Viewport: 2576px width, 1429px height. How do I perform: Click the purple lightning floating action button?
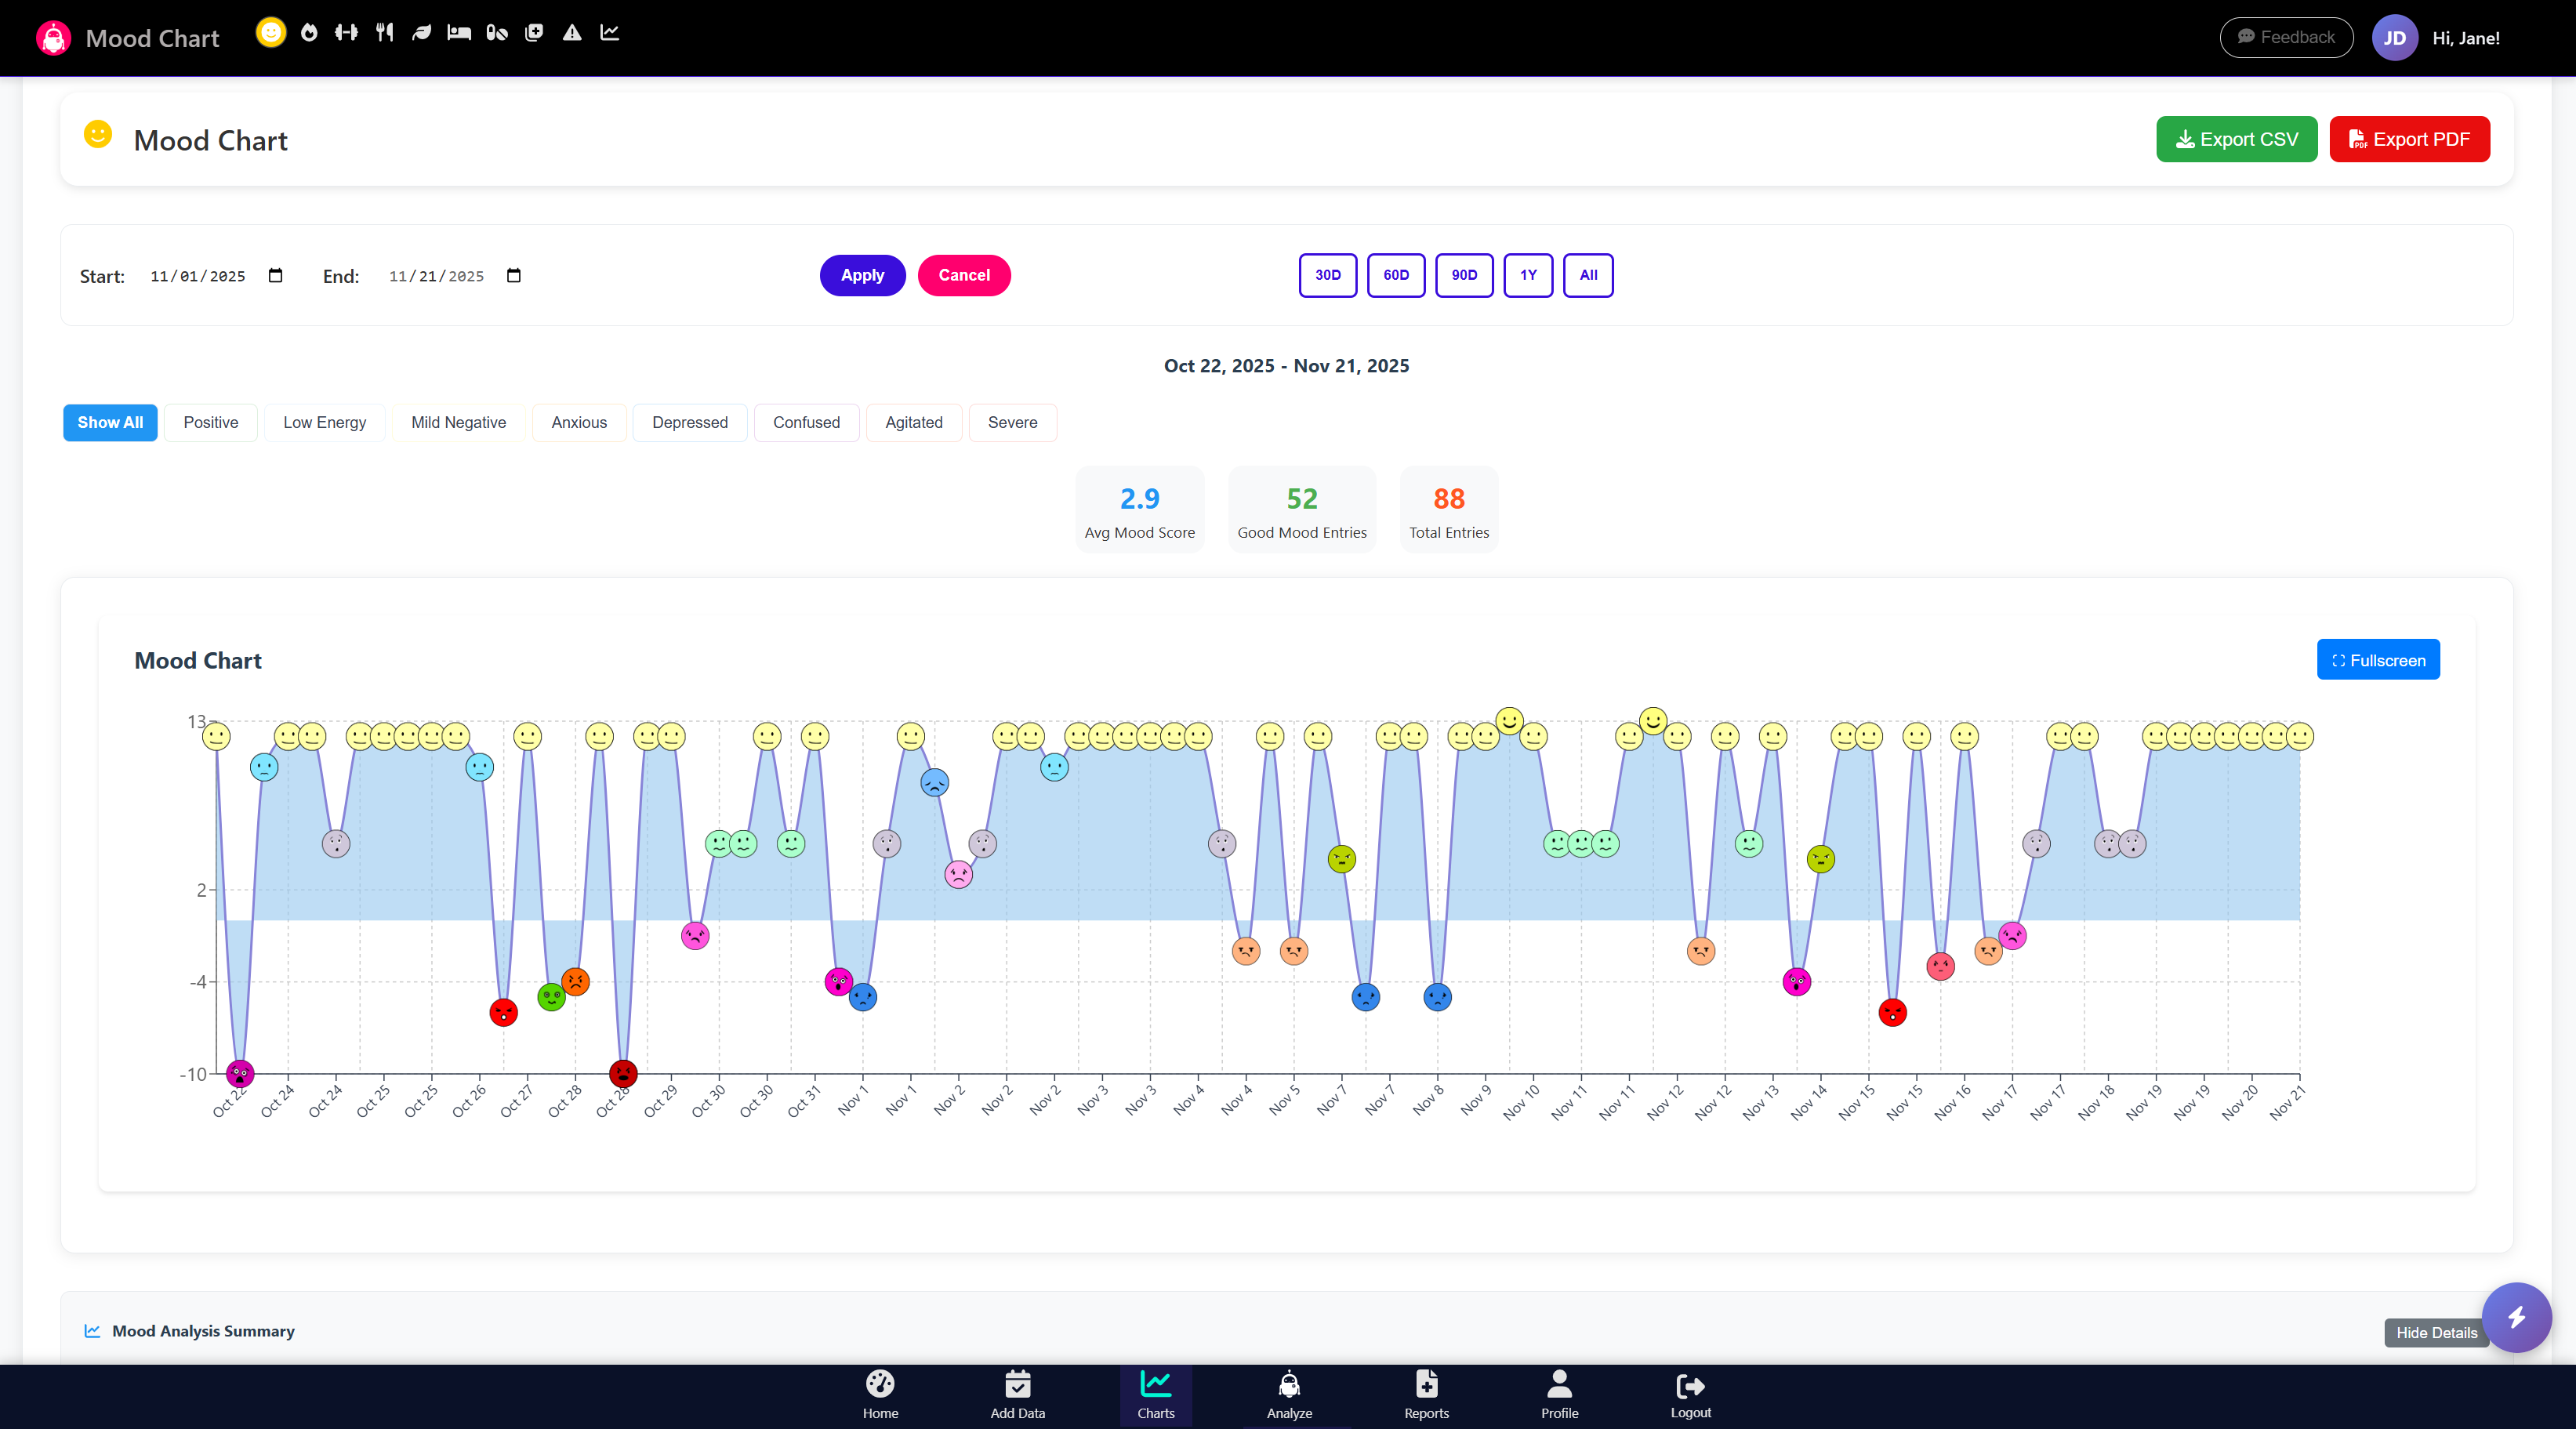(x=2518, y=1318)
